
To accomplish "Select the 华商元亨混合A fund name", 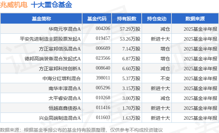I will [x=65, y=29].
